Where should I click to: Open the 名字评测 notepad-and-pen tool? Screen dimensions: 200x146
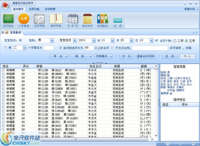(x=39, y=20)
